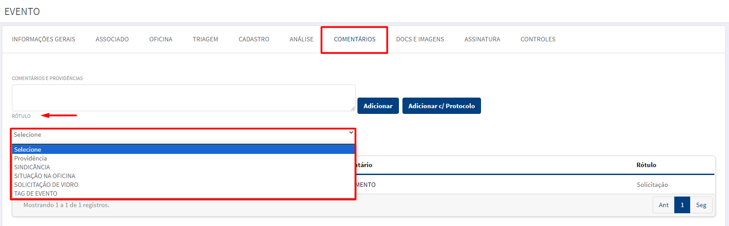Go to next page with Seg

[701, 205]
